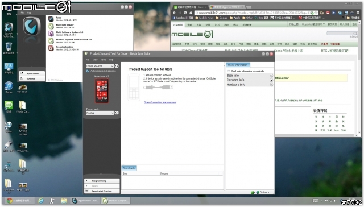The height and width of the screenshot is (207, 364).
Task: Open the Product mode Normal dropdown
Action: pyautogui.click(x=100, y=113)
